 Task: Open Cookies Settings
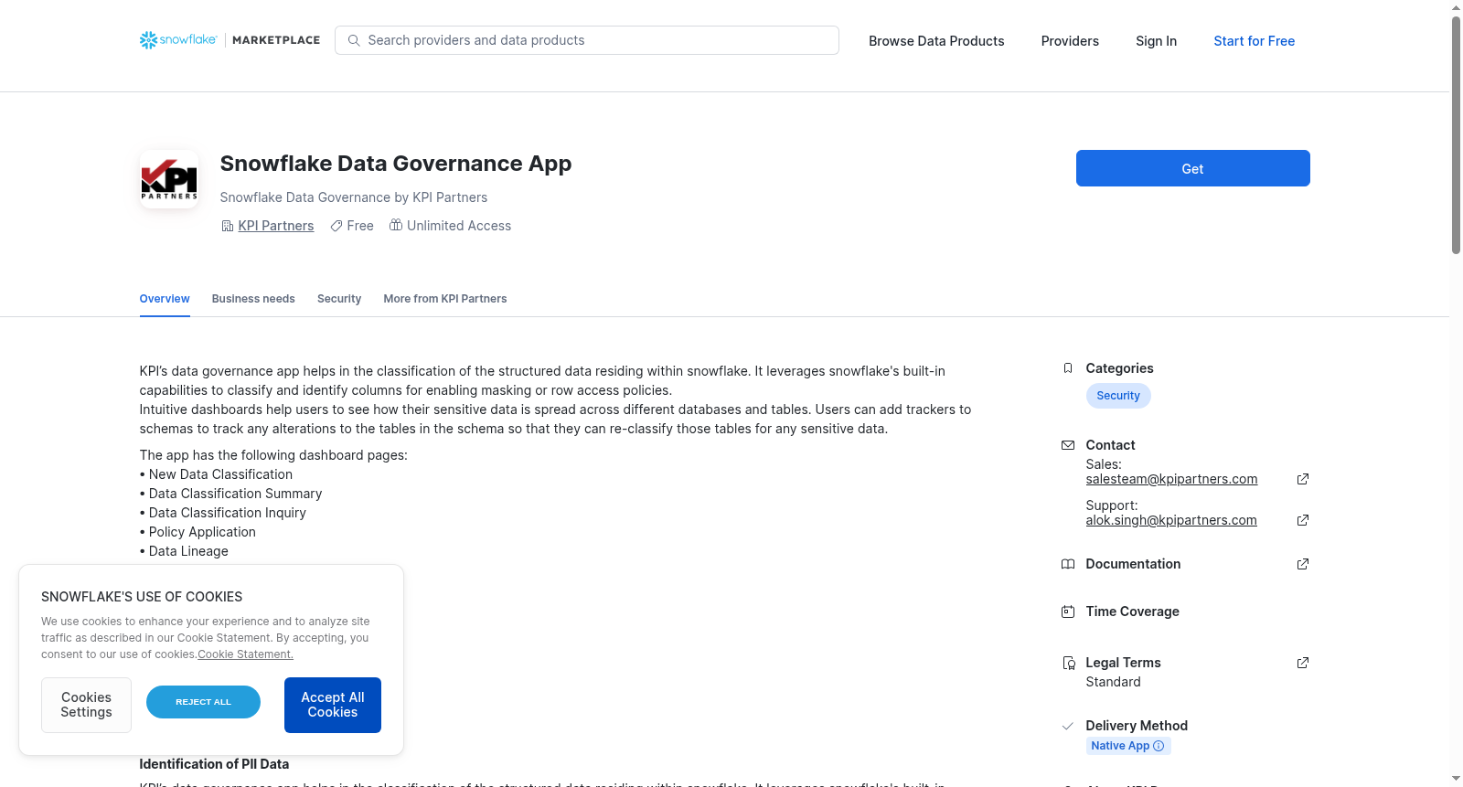point(86,705)
